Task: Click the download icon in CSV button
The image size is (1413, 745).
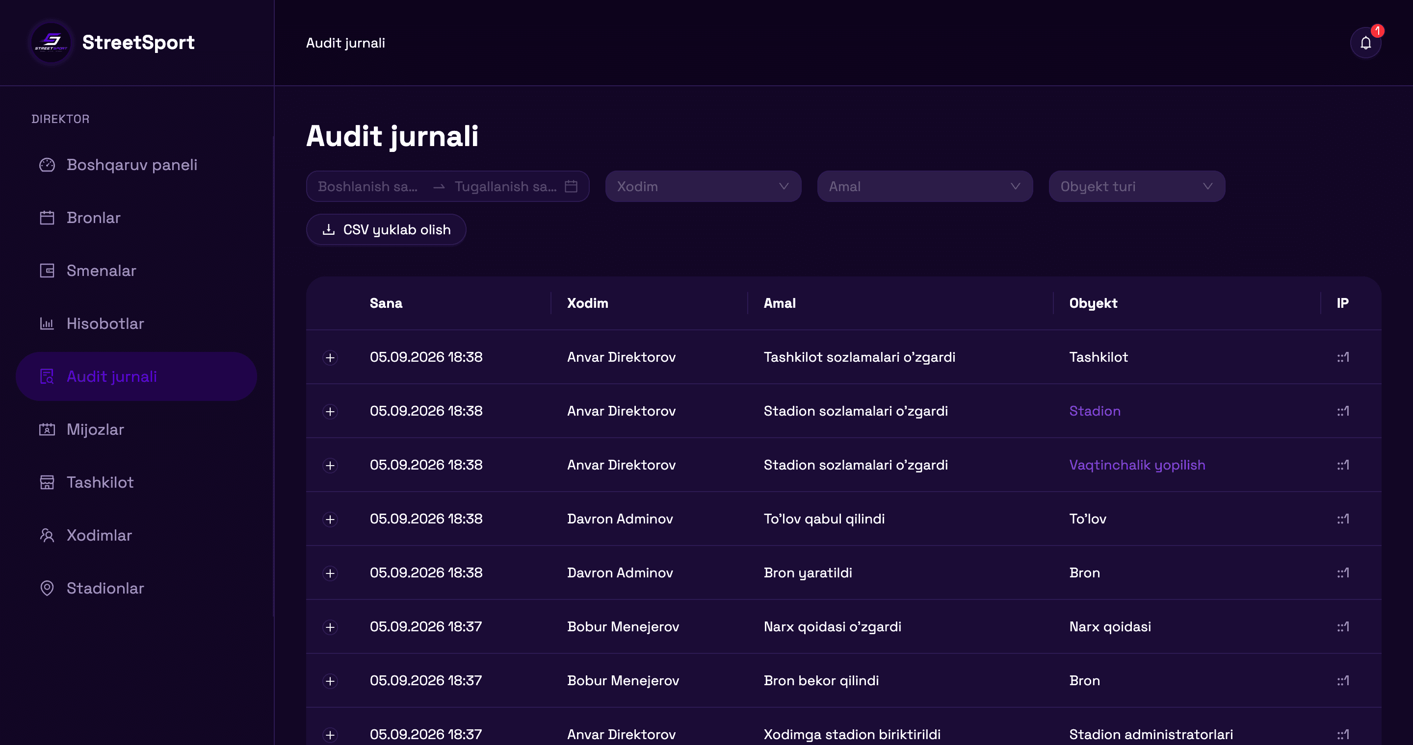Action: click(329, 229)
